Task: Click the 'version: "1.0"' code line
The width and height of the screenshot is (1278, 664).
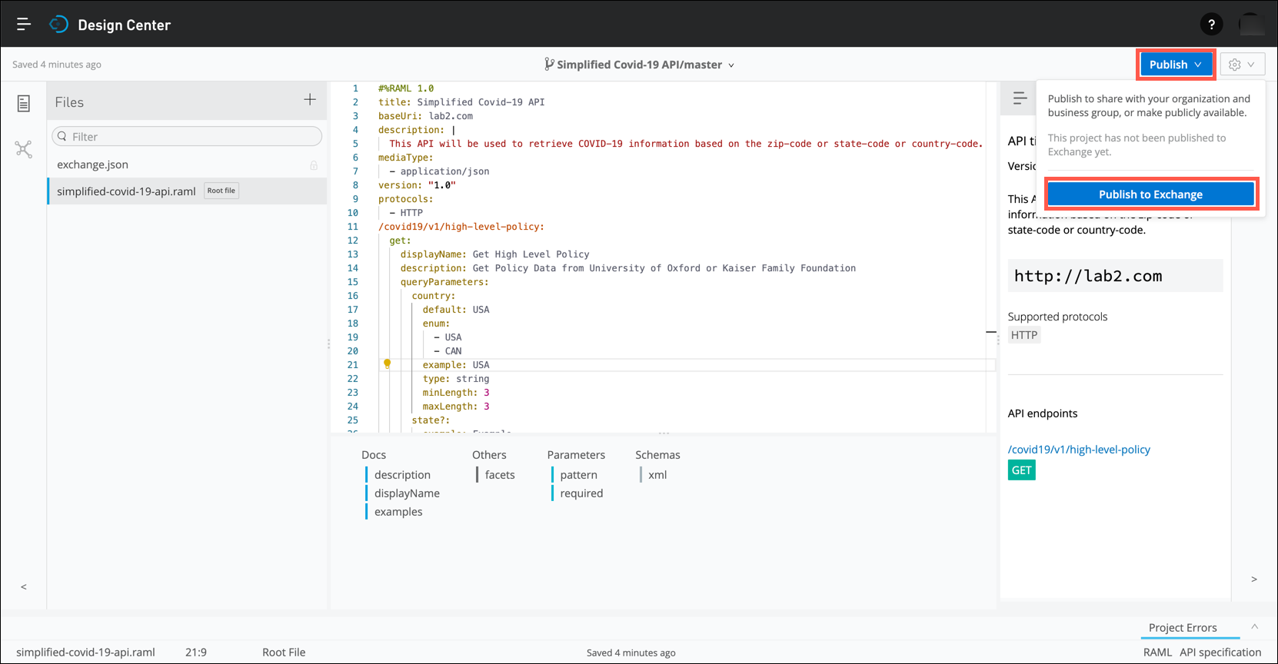Action: 417,185
